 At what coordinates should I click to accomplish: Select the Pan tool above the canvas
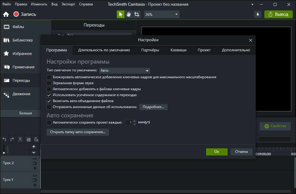pos(128,14)
